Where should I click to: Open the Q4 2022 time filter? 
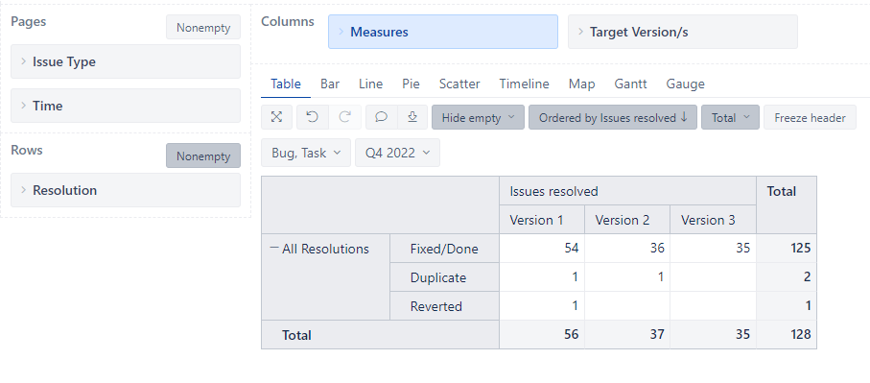coord(397,153)
